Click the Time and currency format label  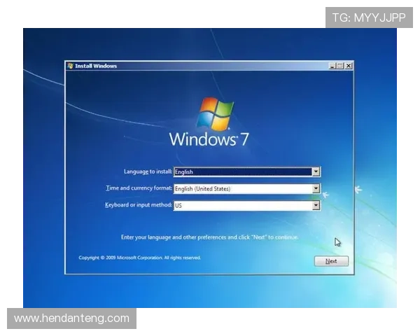(x=139, y=188)
